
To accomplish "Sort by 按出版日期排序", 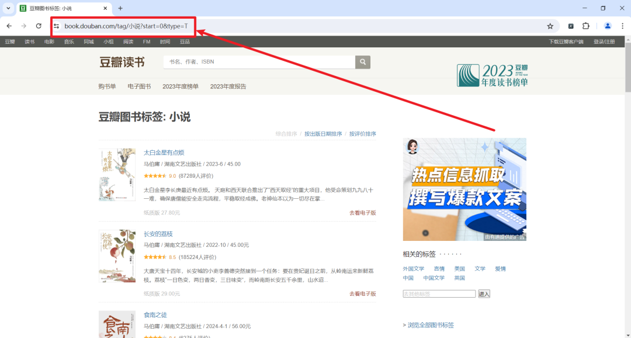I will tap(323, 134).
